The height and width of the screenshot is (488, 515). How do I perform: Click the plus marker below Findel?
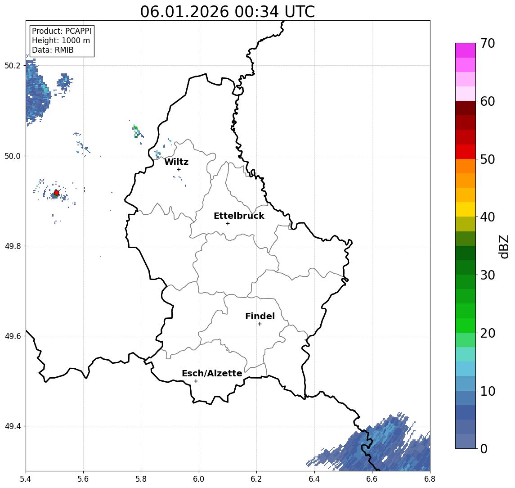260,324
